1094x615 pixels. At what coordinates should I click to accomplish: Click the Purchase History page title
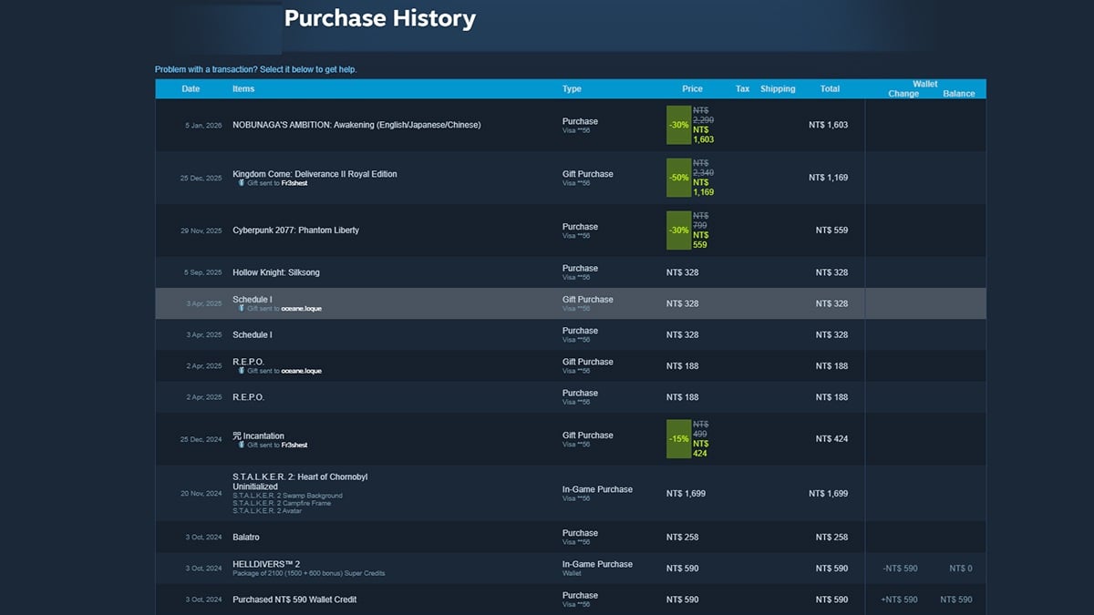pyautogui.click(x=380, y=18)
